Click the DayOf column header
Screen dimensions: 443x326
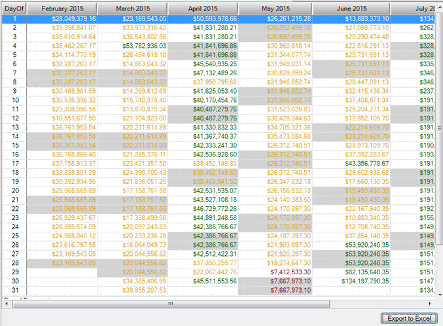13,9
